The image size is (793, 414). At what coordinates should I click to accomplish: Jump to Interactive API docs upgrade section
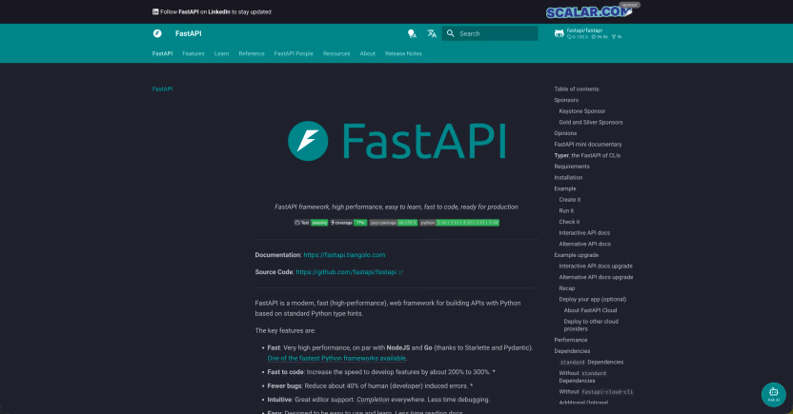[596, 266]
